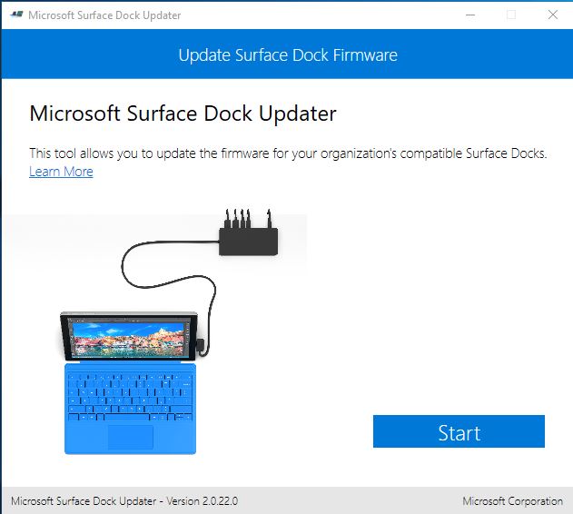The height and width of the screenshot is (514, 573).
Task: Click the Version 2.0.22.0 footer text
Action: pyautogui.click(x=203, y=500)
